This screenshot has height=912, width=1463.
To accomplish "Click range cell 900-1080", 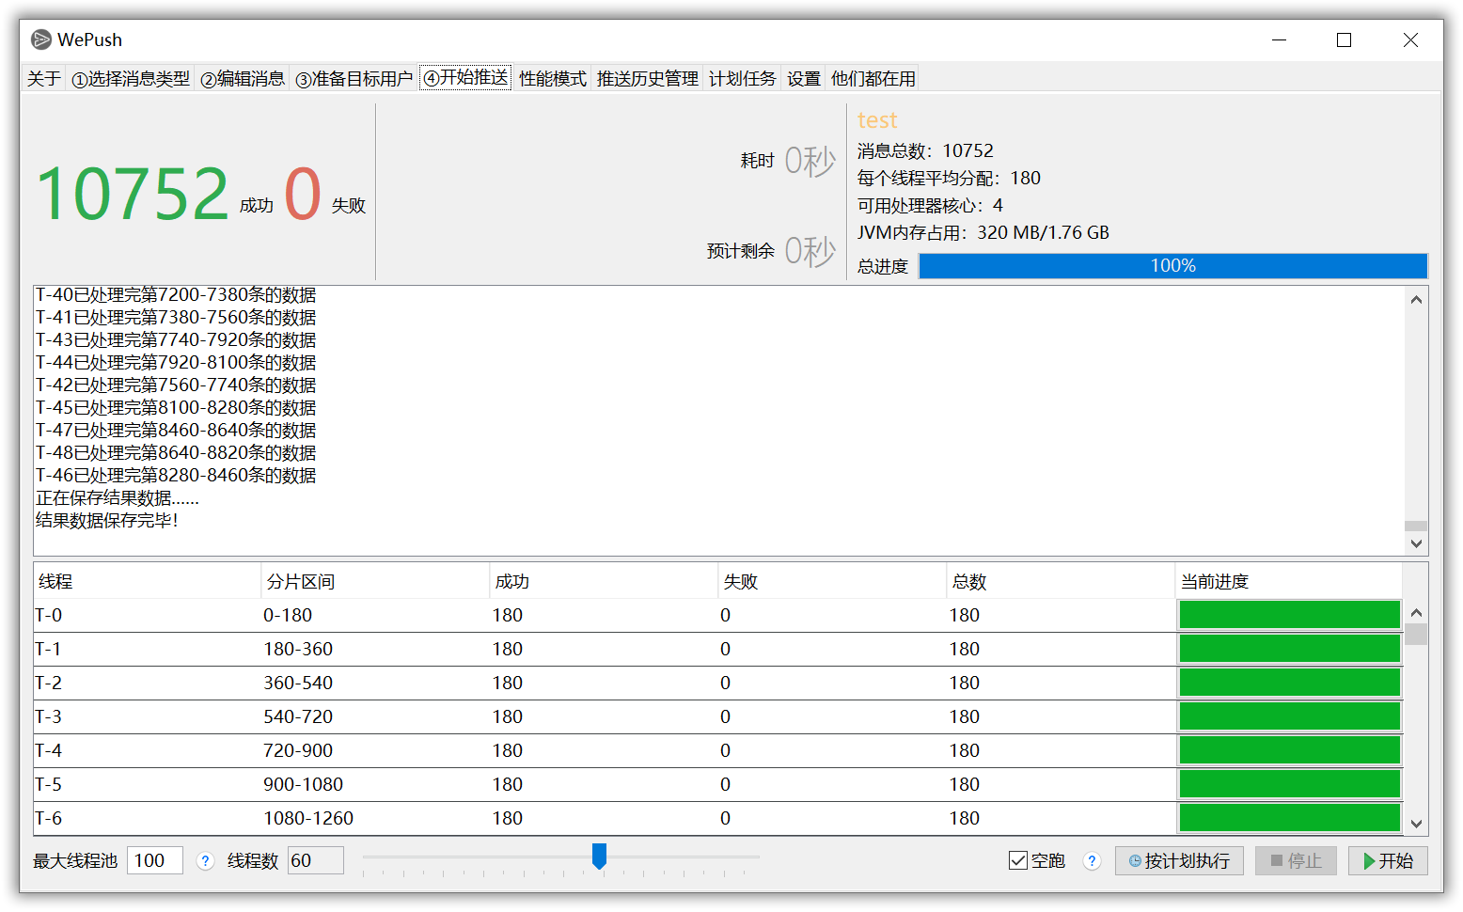I will coord(375,785).
